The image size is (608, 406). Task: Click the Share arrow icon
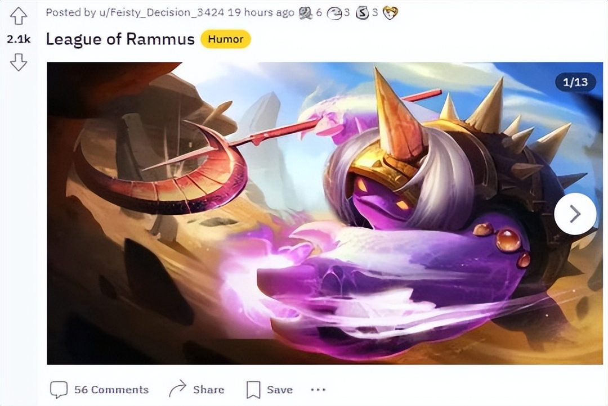177,389
